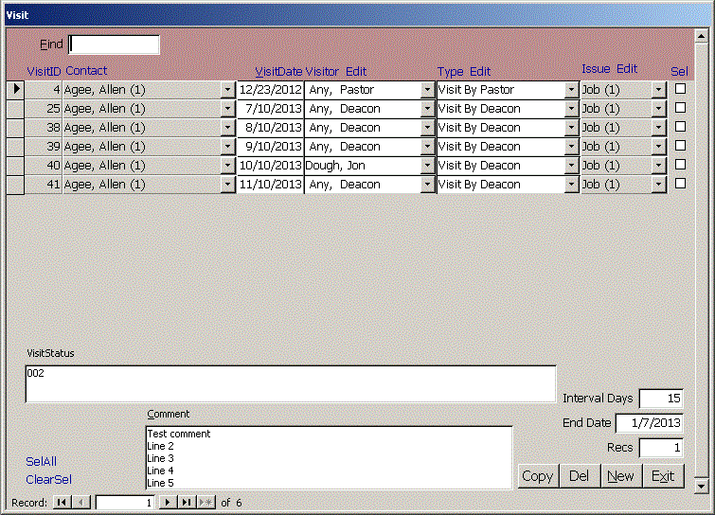Expand Issue dropdown for VisitID 25 row
Screen dimensions: 715x515
click(659, 109)
